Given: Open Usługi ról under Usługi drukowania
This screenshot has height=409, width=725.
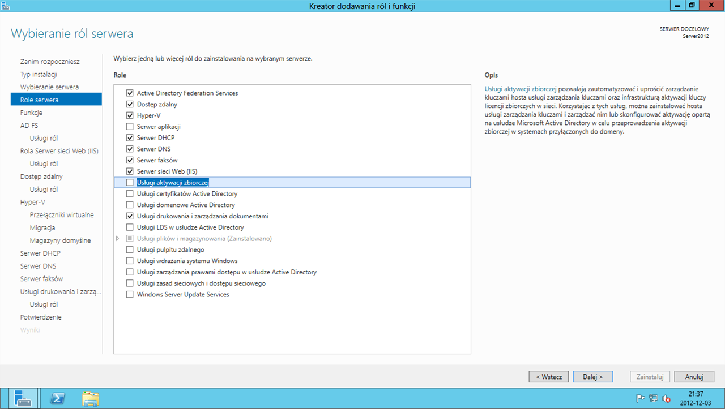Looking at the screenshot, I should point(44,304).
